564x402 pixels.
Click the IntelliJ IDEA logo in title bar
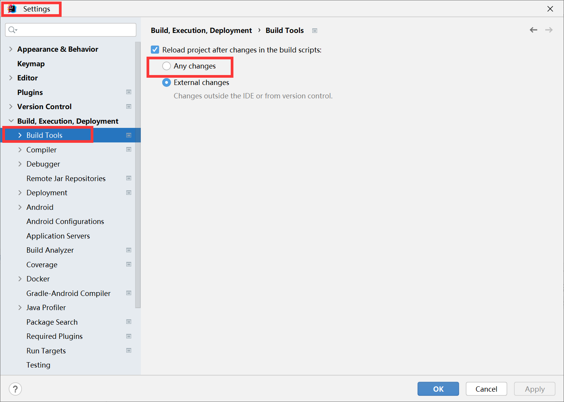(12, 9)
